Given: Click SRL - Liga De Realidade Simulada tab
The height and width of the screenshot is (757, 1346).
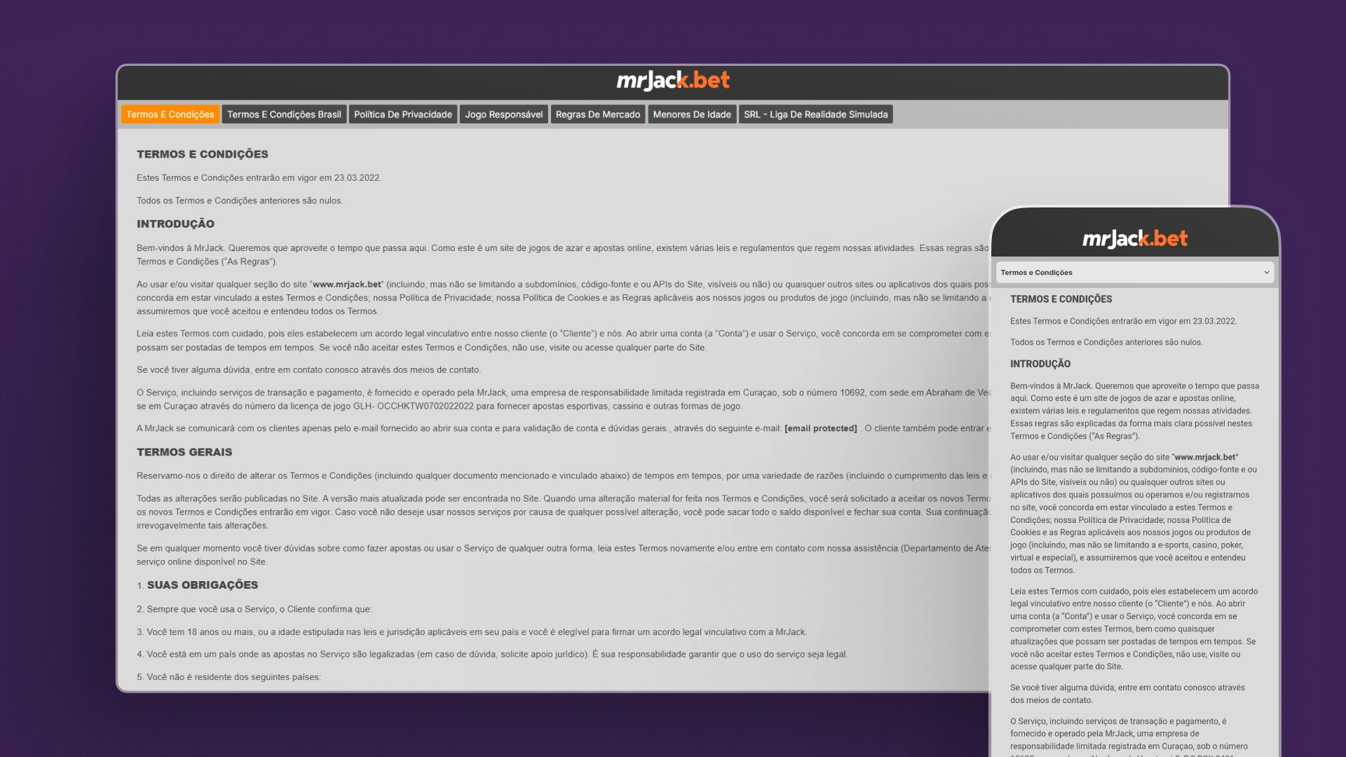Looking at the screenshot, I should pos(815,114).
